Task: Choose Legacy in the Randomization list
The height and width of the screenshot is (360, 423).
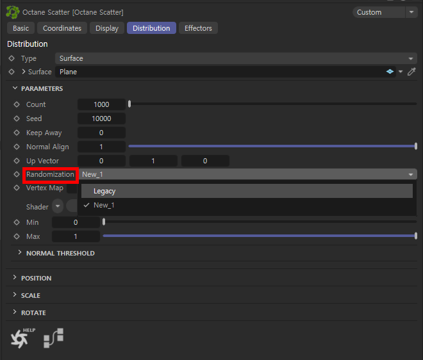Action: coord(247,191)
